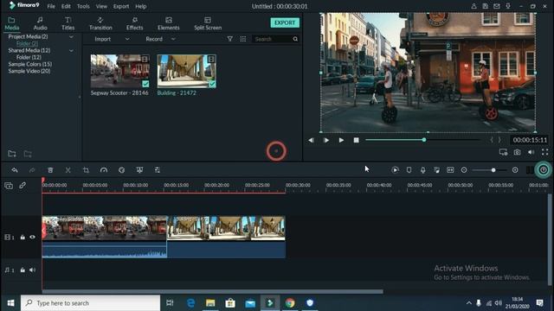Click the render preview icon
Viewport: 554px width, 311px height.
click(395, 170)
